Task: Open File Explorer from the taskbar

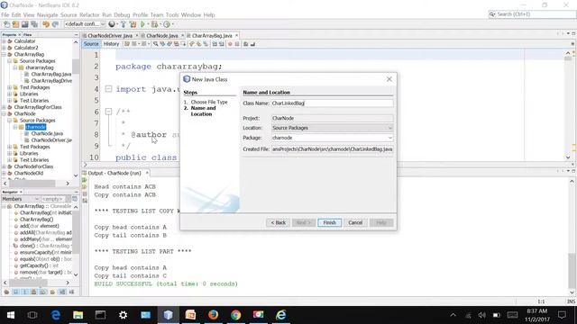Action: click(x=78, y=315)
